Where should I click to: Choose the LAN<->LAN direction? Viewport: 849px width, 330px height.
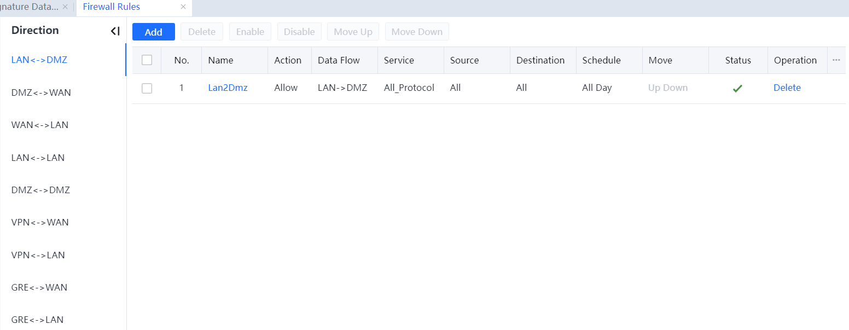coord(38,158)
